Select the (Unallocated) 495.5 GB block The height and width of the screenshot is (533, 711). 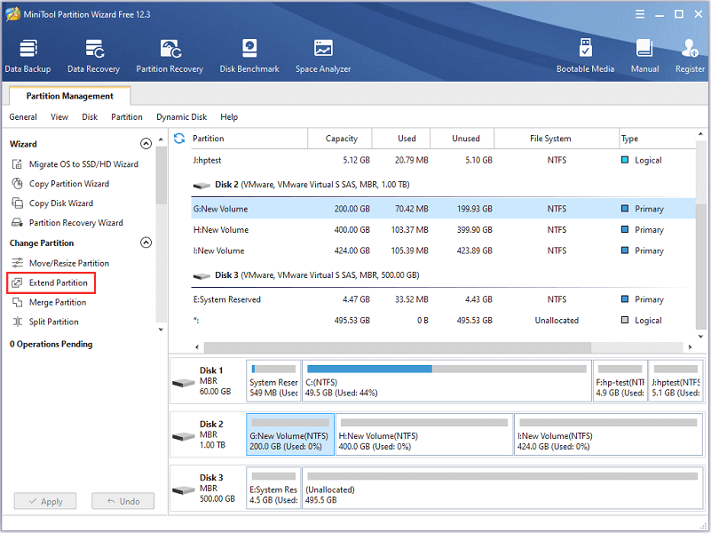502,488
